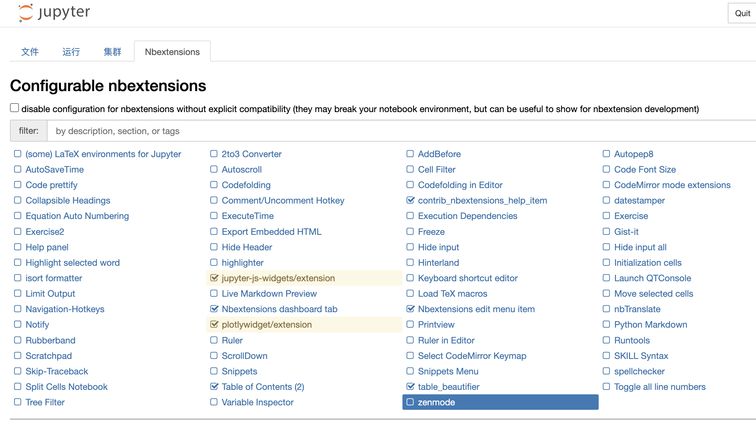Select the Hide input extension
This screenshot has height=427, width=756.
(x=439, y=247)
